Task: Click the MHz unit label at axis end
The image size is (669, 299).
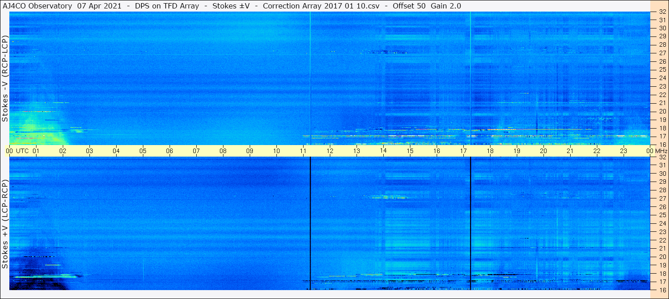Action: click(x=661, y=151)
